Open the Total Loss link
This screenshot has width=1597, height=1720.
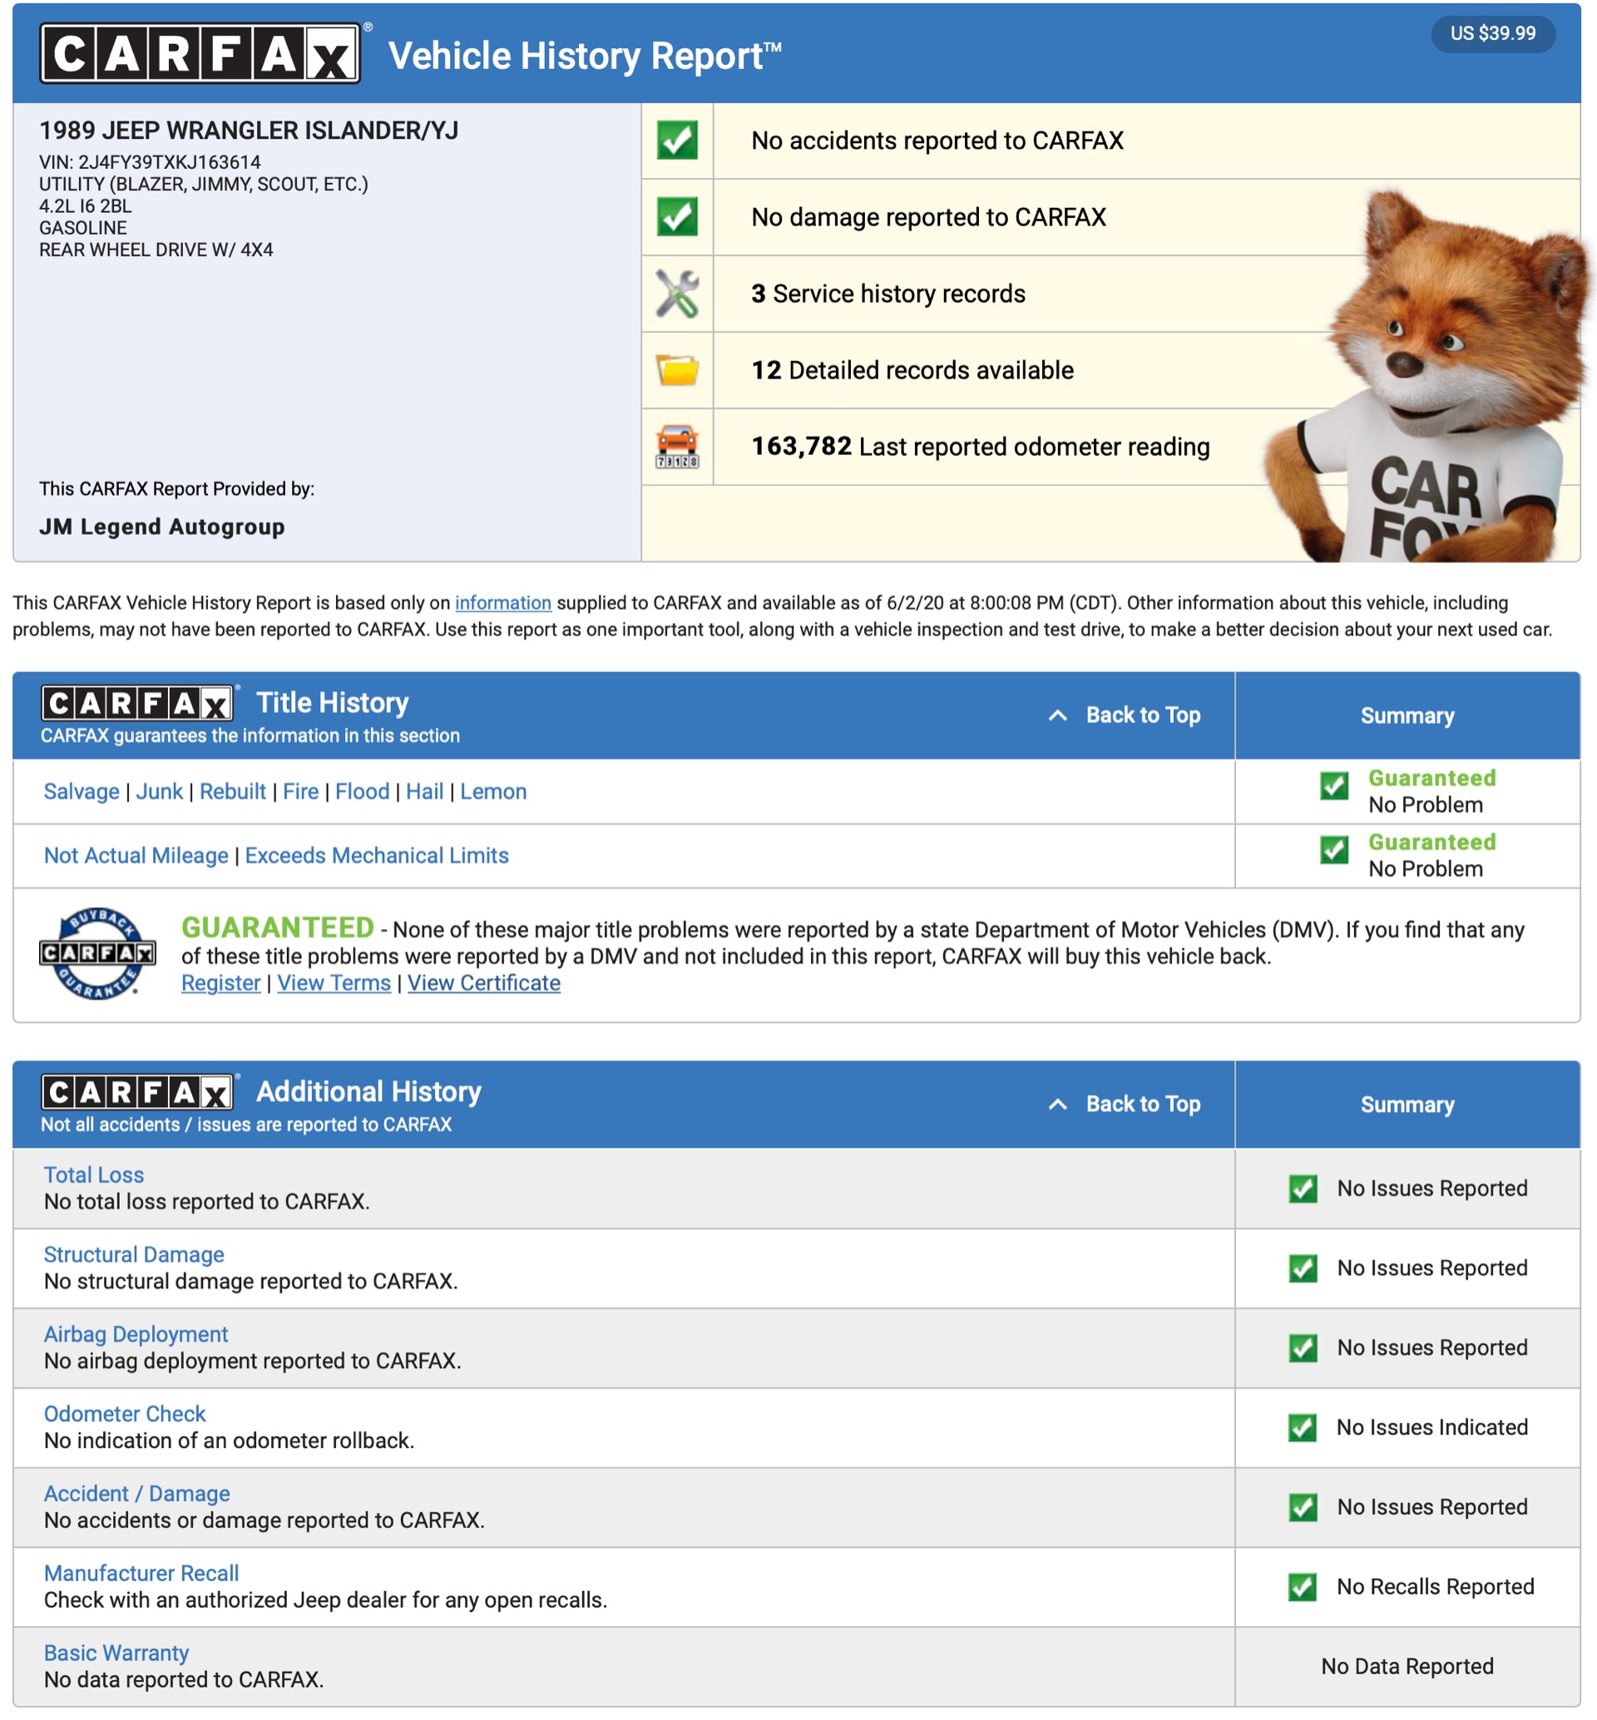(x=93, y=1175)
